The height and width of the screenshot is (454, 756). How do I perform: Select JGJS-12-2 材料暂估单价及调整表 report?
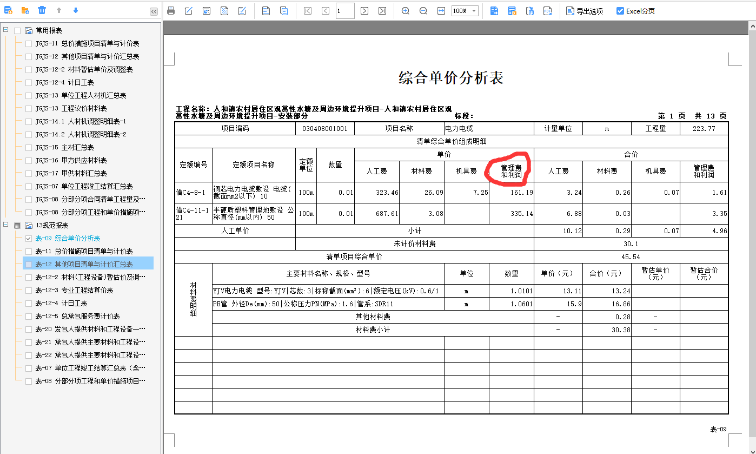84,69
